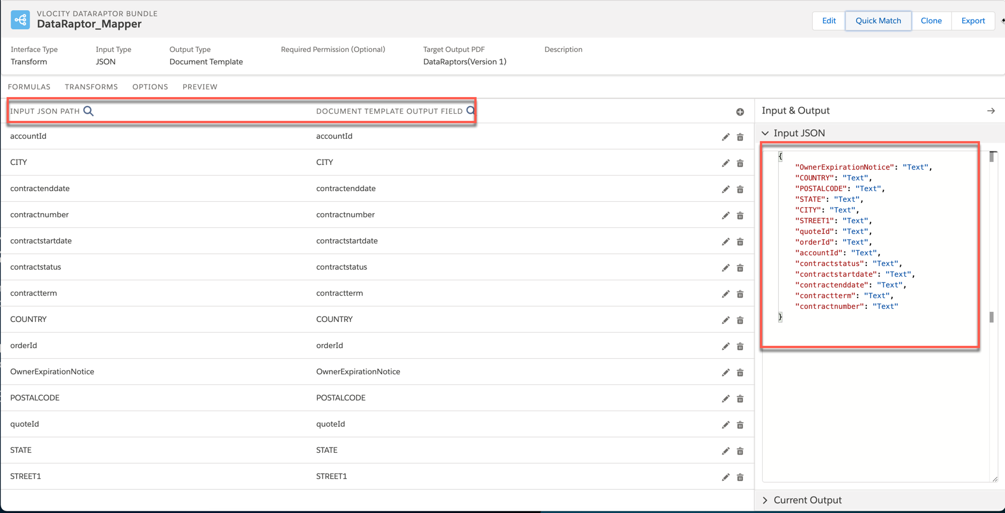Edit the accountId mapping row
The width and height of the screenshot is (1005, 513).
point(725,137)
